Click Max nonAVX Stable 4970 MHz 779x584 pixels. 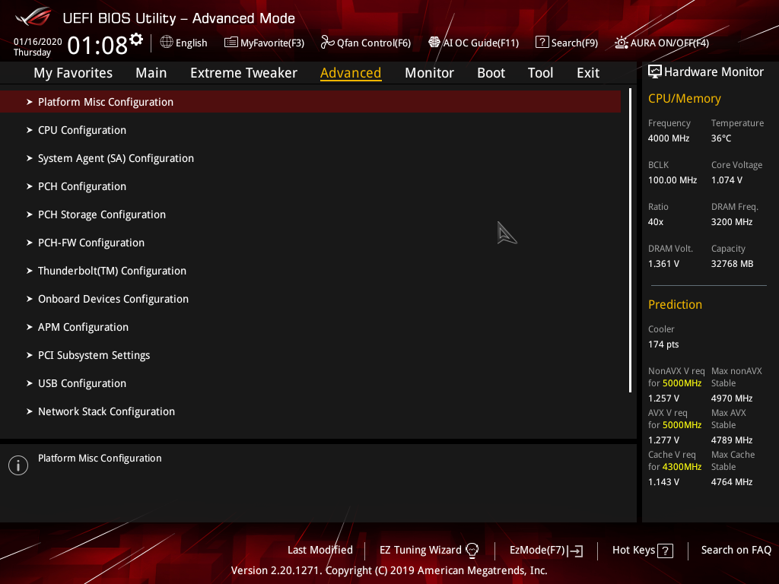tap(731, 398)
